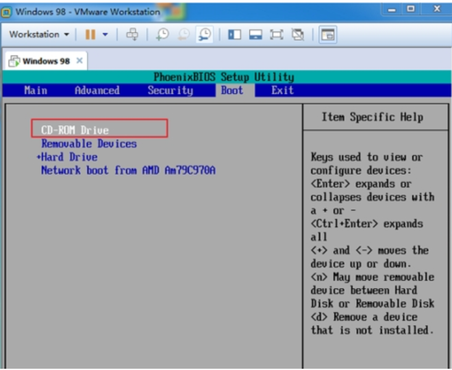Click the Revert to snapshot icon

183,35
